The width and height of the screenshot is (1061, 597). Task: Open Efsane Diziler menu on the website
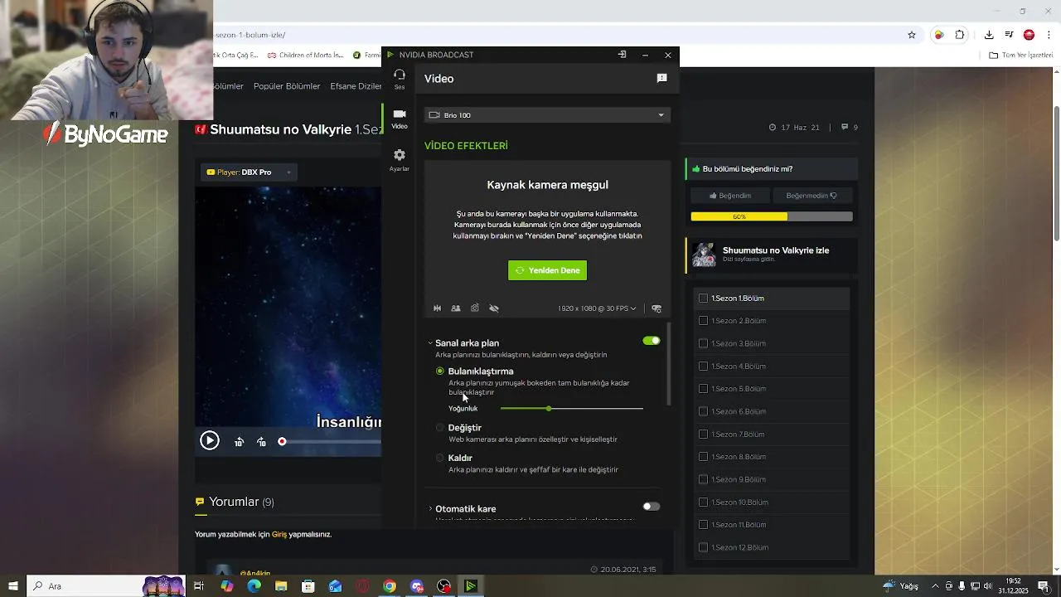pyautogui.click(x=356, y=86)
